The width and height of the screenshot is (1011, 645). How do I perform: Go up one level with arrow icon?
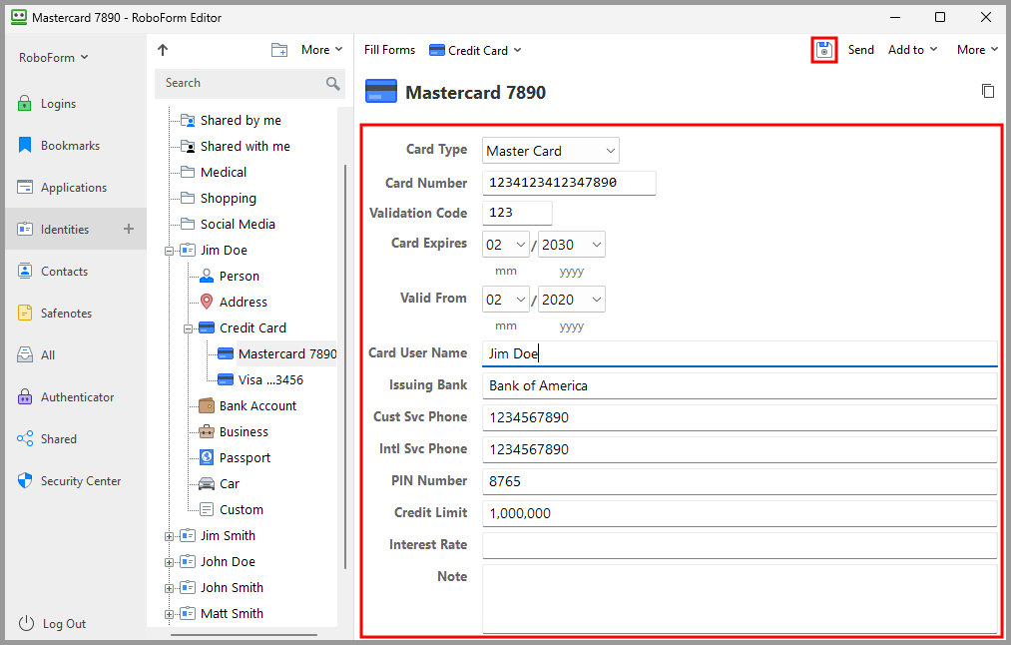pyautogui.click(x=163, y=50)
